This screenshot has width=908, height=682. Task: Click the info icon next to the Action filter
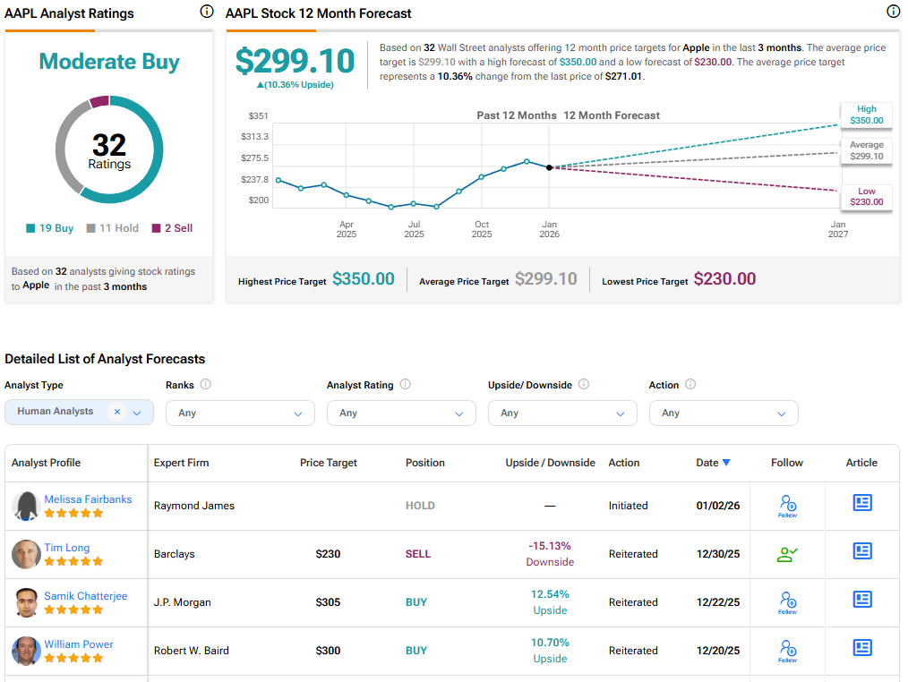point(689,384)
